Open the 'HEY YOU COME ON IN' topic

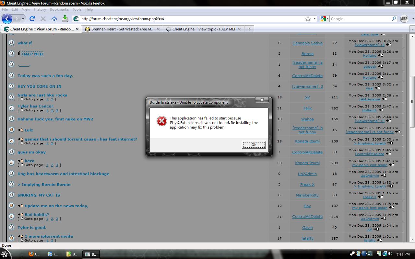(39, 86)
